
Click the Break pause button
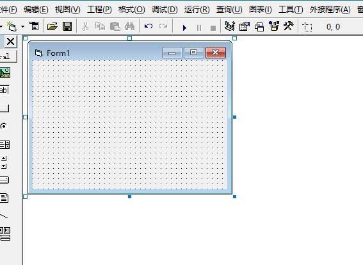pos(199,28)
